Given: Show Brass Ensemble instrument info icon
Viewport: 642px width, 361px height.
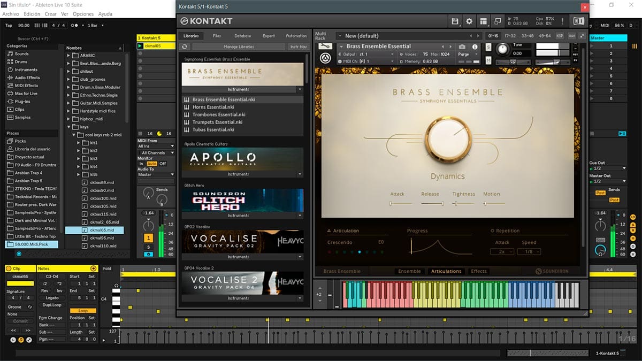Looking at the screenshot, I should [475, 47].
